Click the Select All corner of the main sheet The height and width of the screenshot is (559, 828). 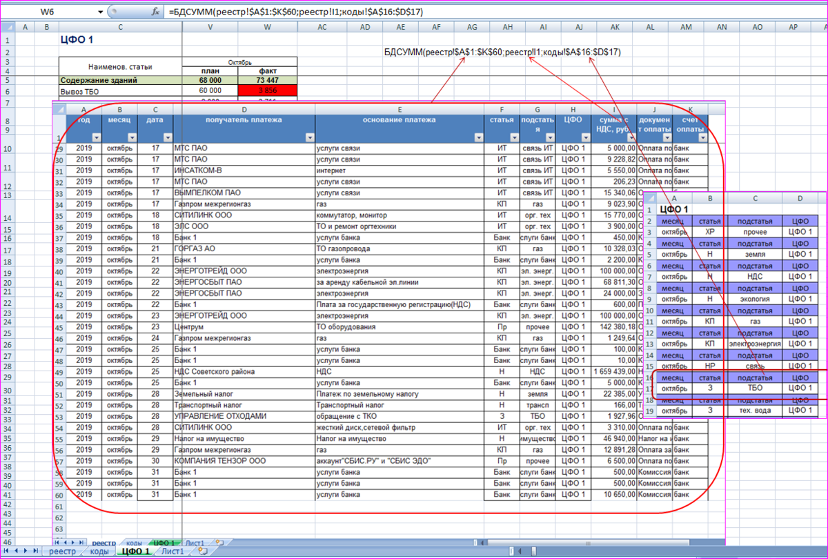[x=7, y=27]
